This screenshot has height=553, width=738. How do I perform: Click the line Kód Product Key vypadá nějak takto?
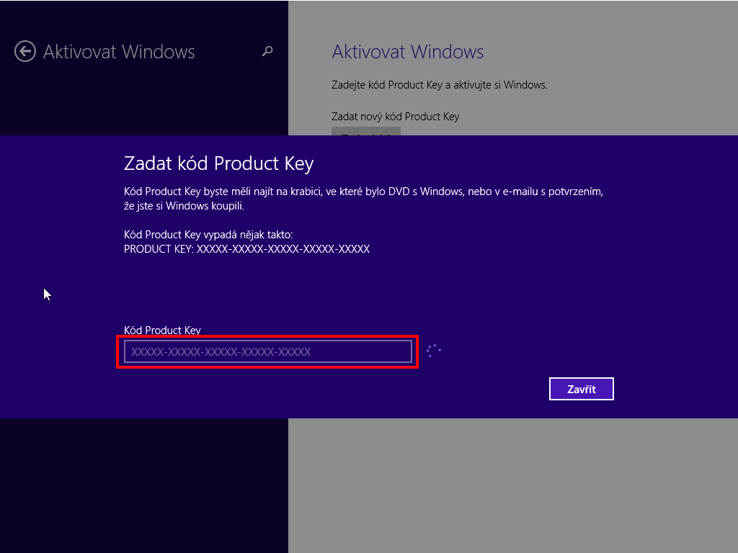pyautogui.click(x=208, y=235)
